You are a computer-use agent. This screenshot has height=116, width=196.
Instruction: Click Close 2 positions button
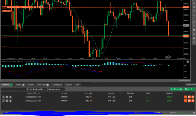pos(188,89)
